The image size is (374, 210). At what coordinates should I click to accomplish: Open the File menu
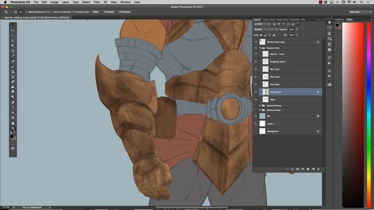[36, 2]
